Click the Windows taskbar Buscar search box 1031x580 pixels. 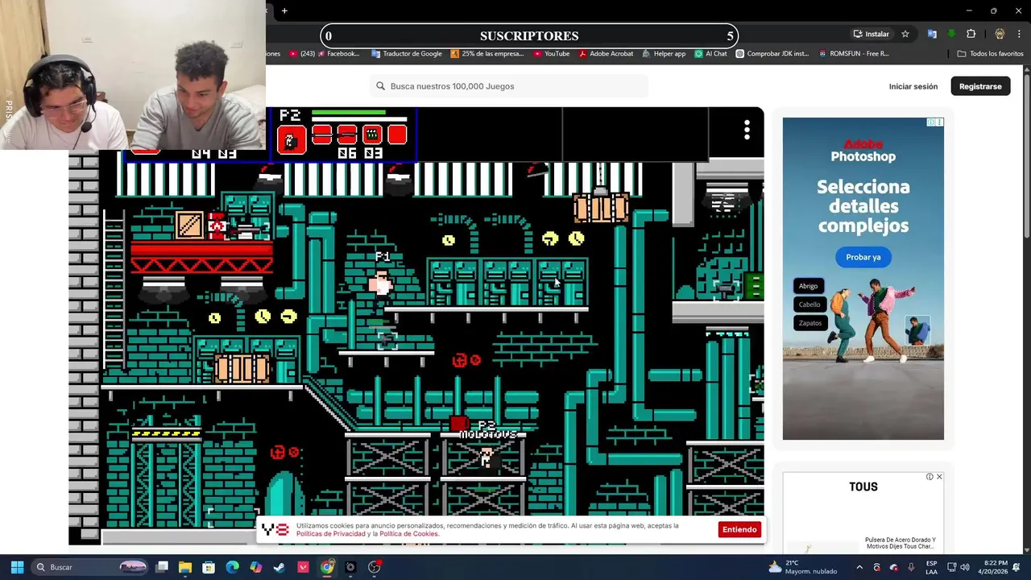90,567
